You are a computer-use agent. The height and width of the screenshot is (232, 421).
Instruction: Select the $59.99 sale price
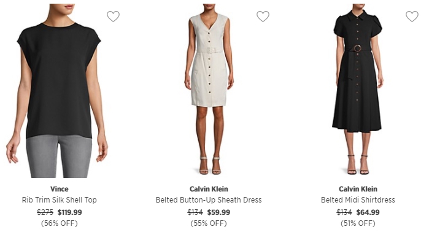pyautogui.click(x=218, y=212)
